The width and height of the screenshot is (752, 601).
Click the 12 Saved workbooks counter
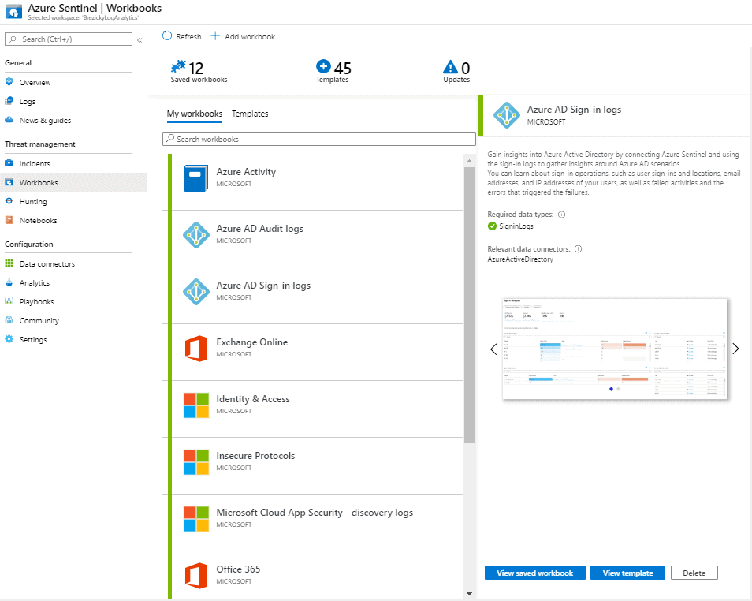[199, 72]
